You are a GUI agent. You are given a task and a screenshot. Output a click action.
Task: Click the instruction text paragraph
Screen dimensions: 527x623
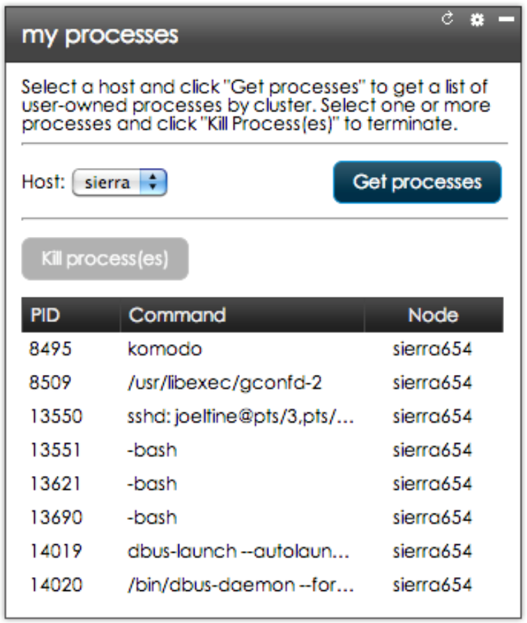(256, 107)
